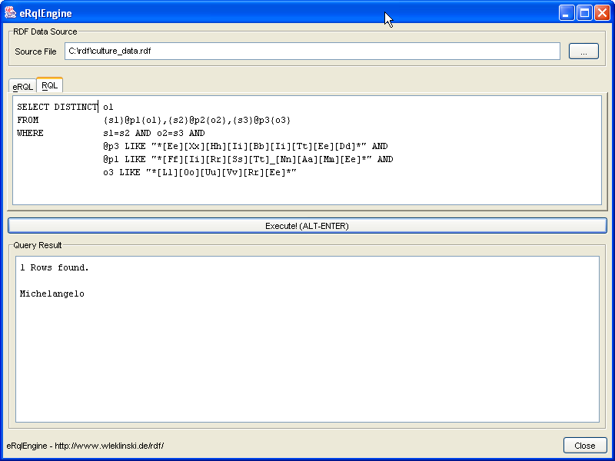
Task: Click the Michelangelo result row
Action: [x=52, y=294]
